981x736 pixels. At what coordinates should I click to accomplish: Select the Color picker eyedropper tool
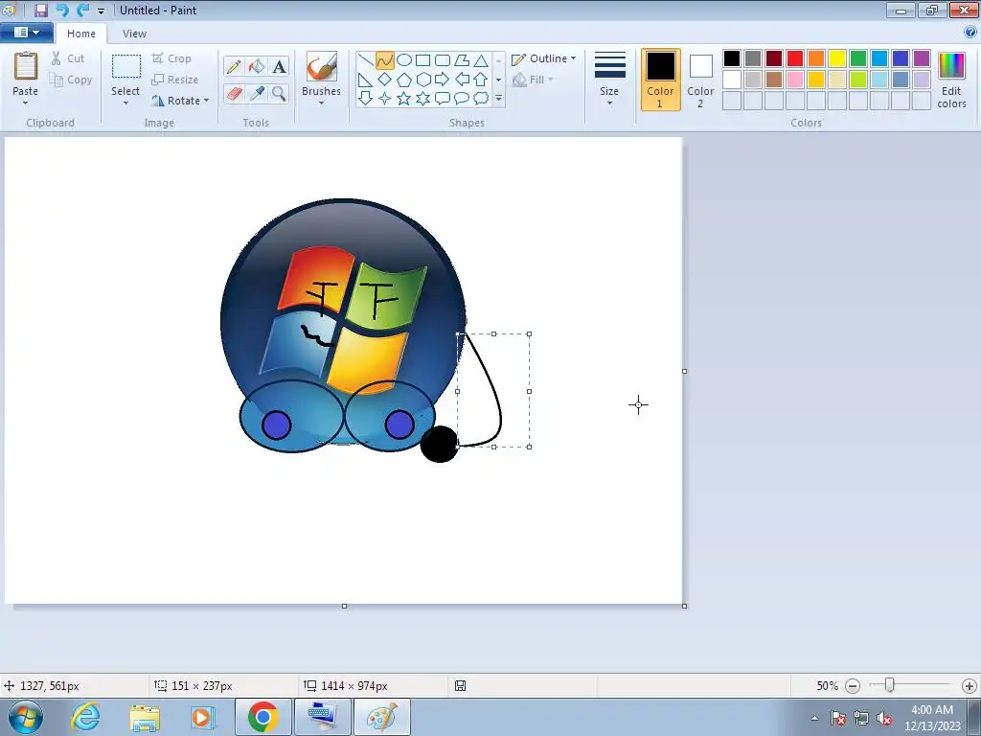(x=257, y=94)
